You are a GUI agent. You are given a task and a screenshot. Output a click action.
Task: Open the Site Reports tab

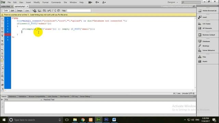[x=65, y=96]
